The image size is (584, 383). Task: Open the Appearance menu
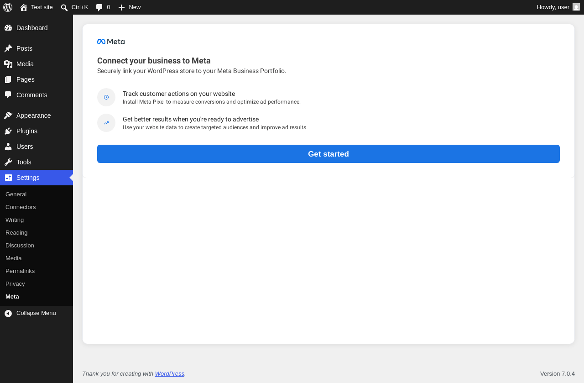point(36,115)
